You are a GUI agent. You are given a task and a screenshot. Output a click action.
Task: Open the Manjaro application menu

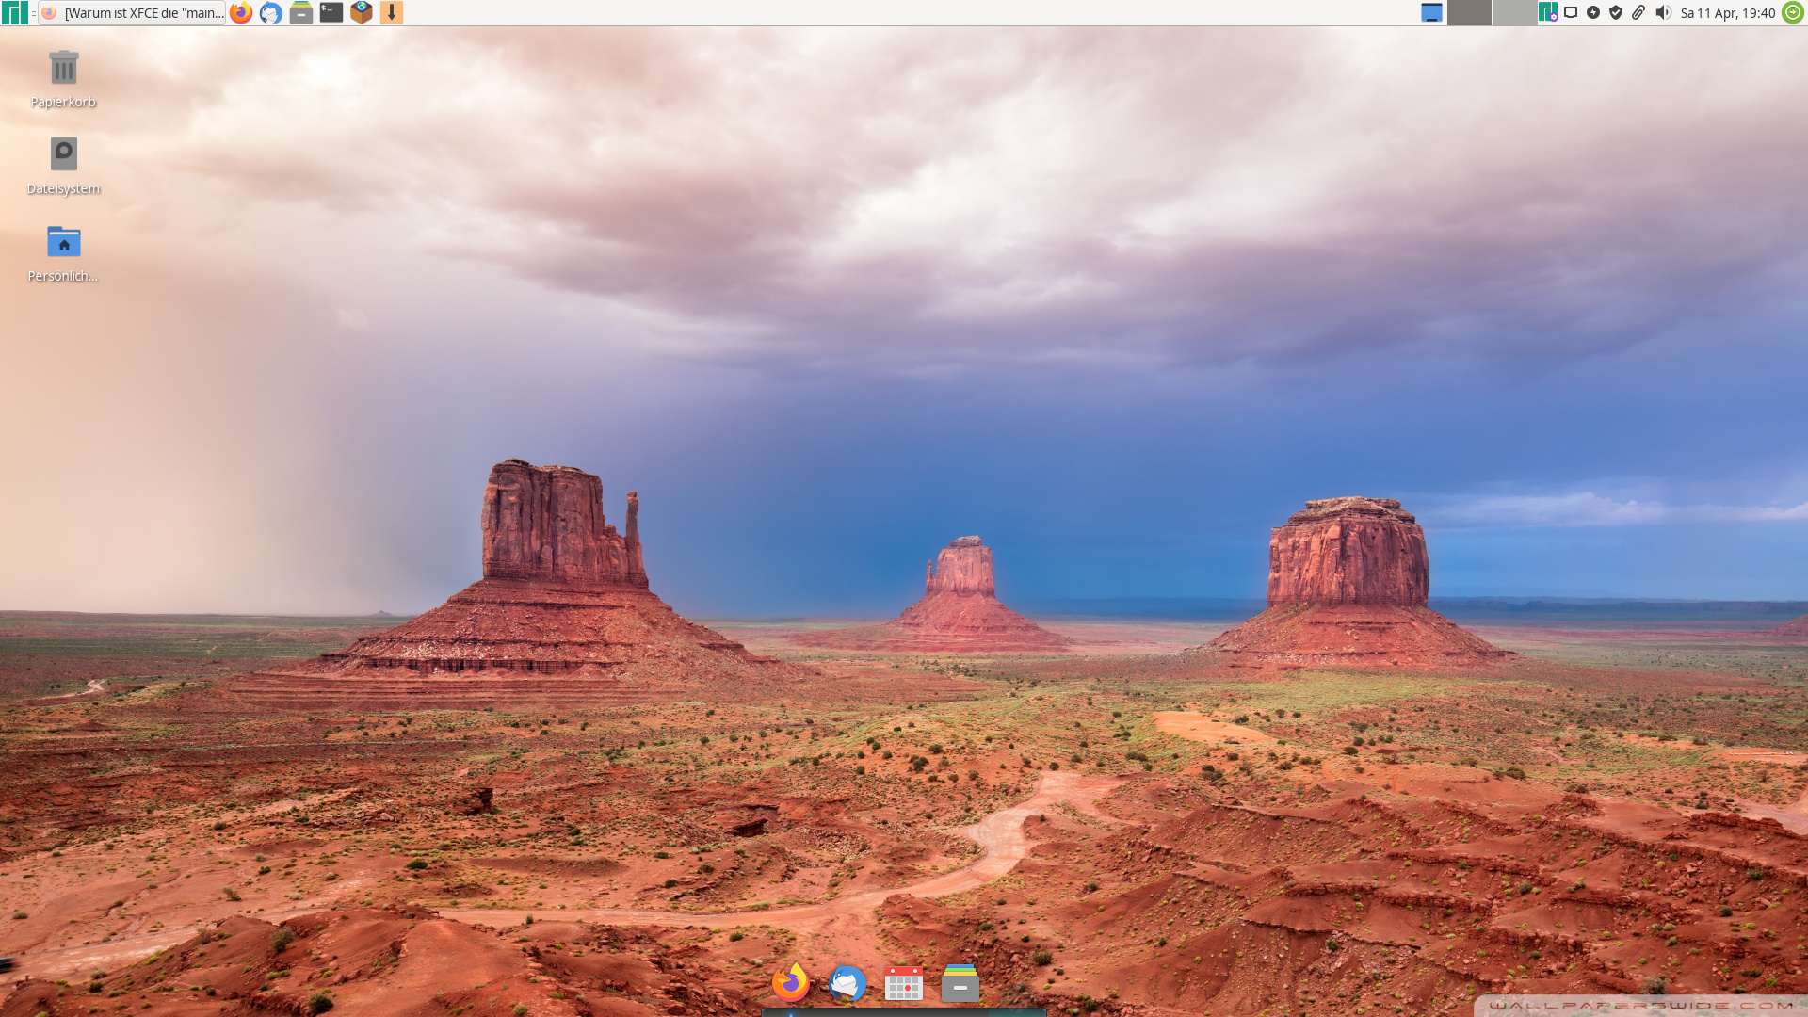(14, 12)
